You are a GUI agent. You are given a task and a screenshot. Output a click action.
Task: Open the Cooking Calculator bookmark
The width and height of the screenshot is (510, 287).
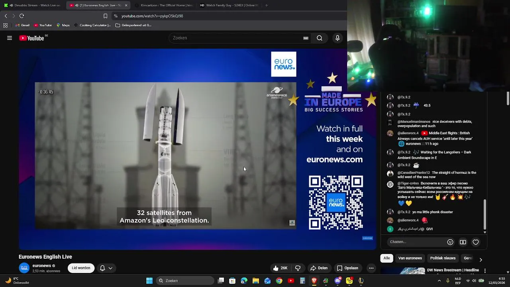(92, 25)
